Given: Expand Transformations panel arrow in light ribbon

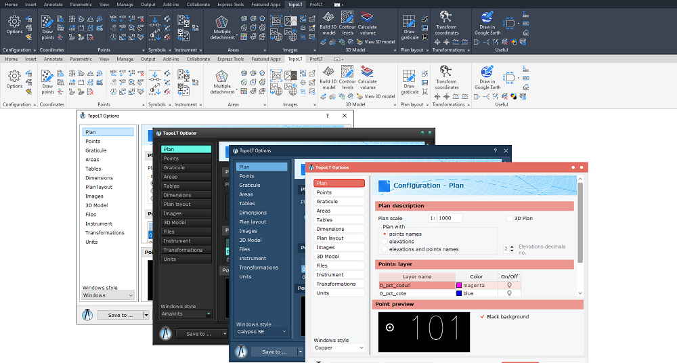Looking at the screenshot, I should [468, 104].
